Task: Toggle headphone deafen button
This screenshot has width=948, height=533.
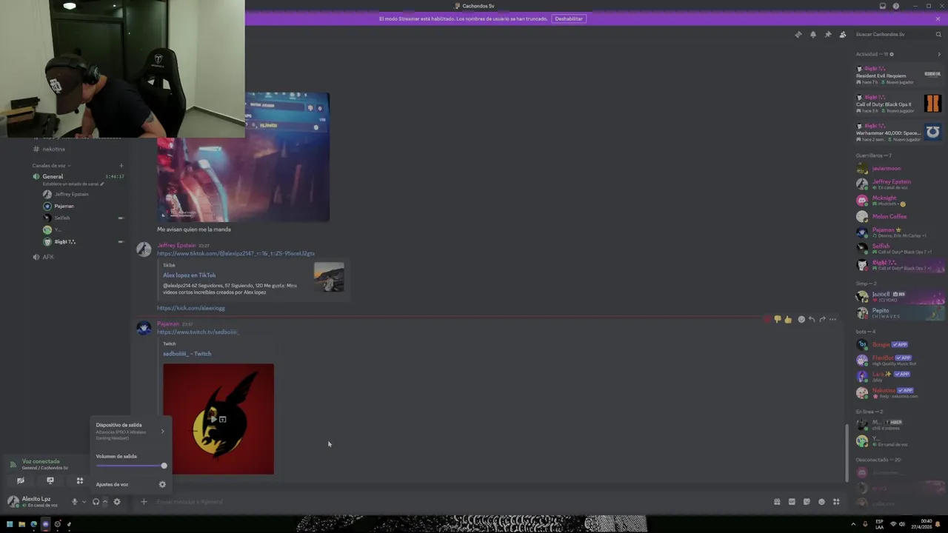Action: pyautogui.click(x=96, y=502)
